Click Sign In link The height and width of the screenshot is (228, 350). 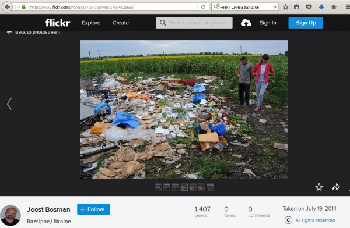click(x=268, y=23)
